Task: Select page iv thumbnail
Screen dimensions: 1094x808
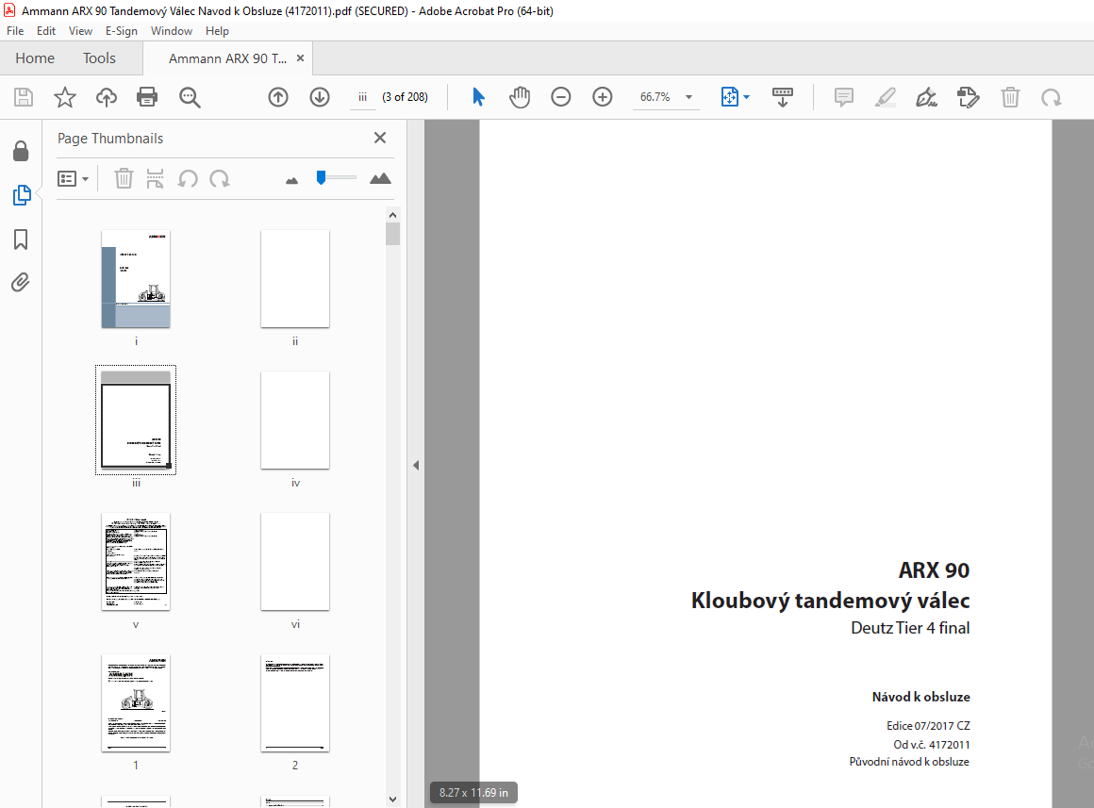Action: (x=295, y=420)
